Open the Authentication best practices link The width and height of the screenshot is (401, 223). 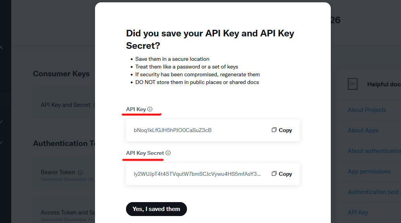coord(373,192)
